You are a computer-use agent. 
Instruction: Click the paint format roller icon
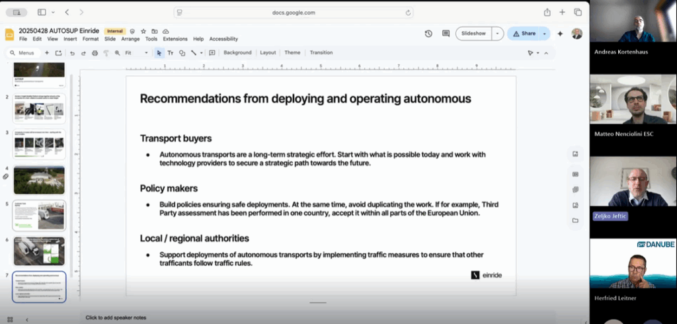[106, 53]
